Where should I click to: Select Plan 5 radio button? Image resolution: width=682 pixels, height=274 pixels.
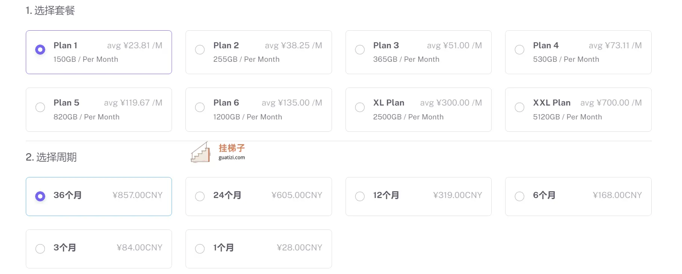(x=40, y=107)
